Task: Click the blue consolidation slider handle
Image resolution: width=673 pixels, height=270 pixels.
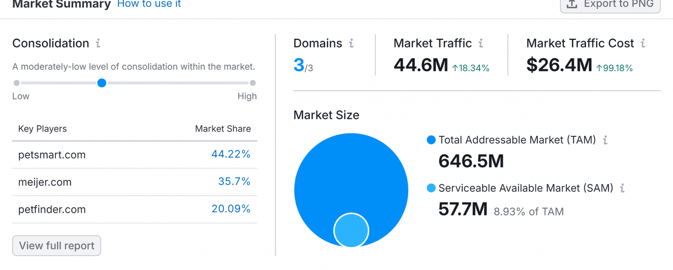Action: [102, 83]
